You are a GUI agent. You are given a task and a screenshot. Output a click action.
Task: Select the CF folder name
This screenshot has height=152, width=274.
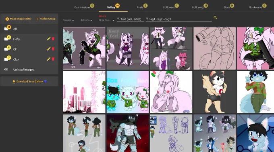15,49
